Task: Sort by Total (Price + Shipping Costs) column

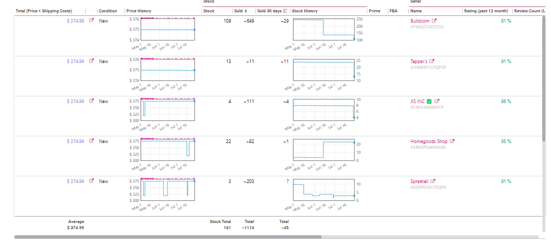Action: (44, 11)
